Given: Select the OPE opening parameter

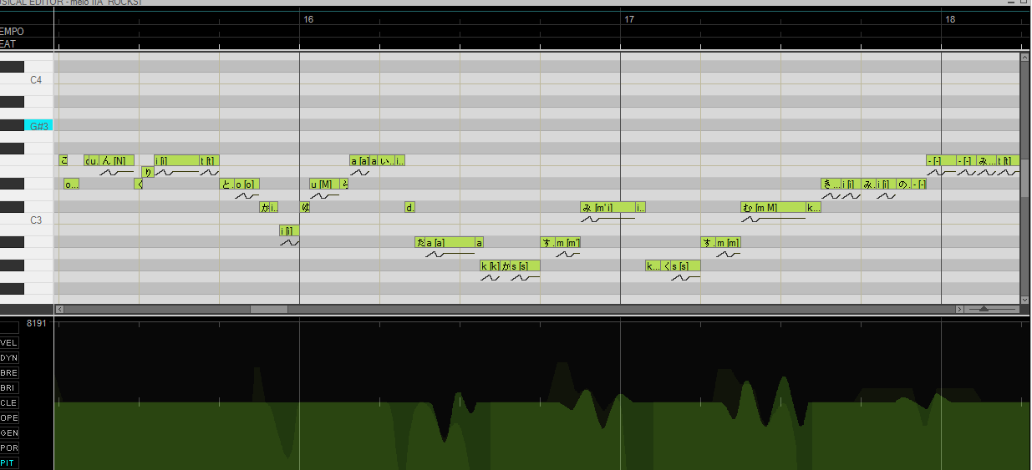Looking at the screenshot, I should coord(9,417).
